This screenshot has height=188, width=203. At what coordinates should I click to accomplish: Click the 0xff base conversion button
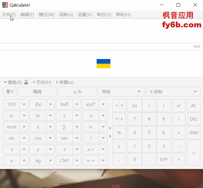(65, 104)
